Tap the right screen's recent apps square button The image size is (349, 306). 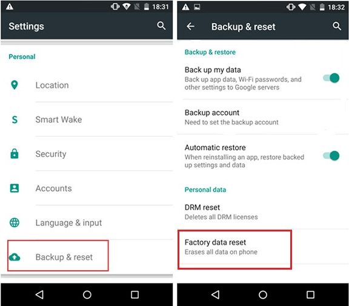click(310, 294)
